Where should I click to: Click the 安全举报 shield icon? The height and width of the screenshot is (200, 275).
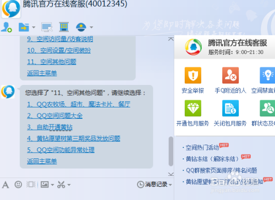[x=193, y=75]
